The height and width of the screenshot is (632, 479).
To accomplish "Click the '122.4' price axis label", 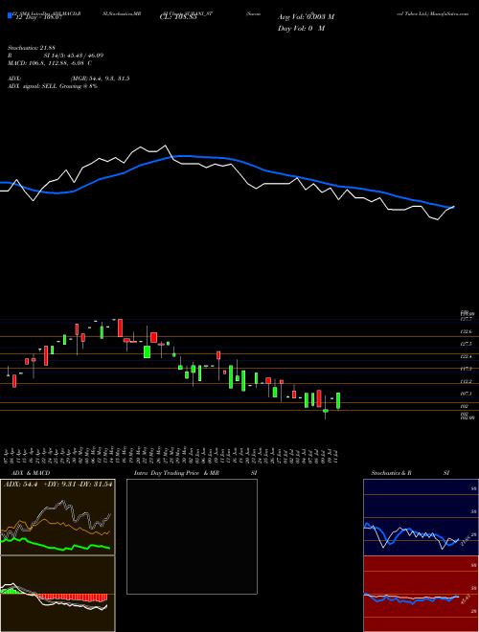I will pos(467,357).
